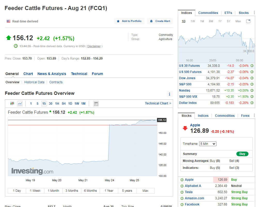Open the green Buy summary button
This screenshot has height=207, width=265.
(242, 154)
